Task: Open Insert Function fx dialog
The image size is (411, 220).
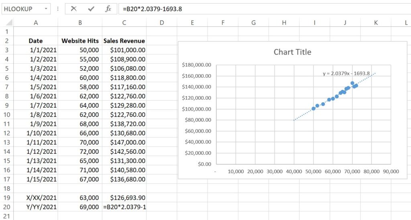Action: click(108, 9)
